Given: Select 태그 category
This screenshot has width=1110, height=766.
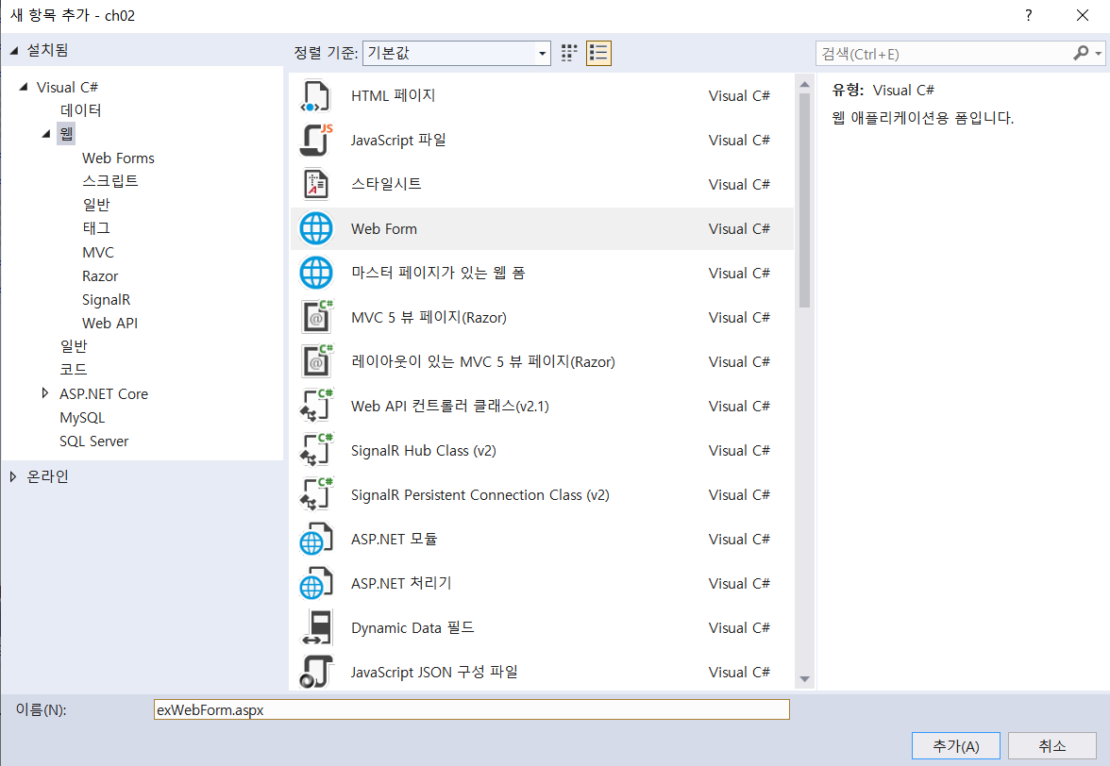Looking at the screenshot, I should tap(95, 227).
